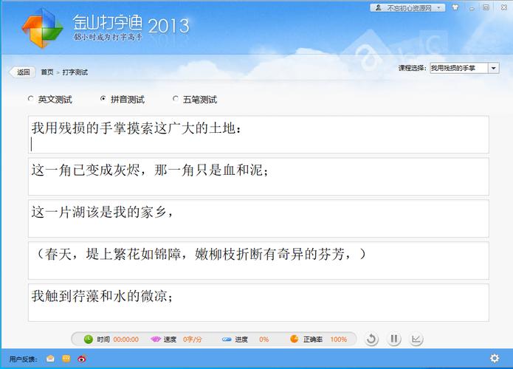Click the 返回 back button
Screen dimensions: 513x369
point(21,72)
